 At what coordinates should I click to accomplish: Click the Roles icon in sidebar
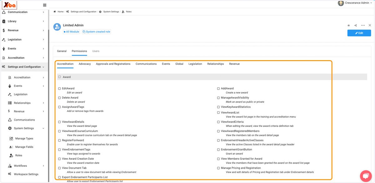pyautogui.click(x=11, y=155)
